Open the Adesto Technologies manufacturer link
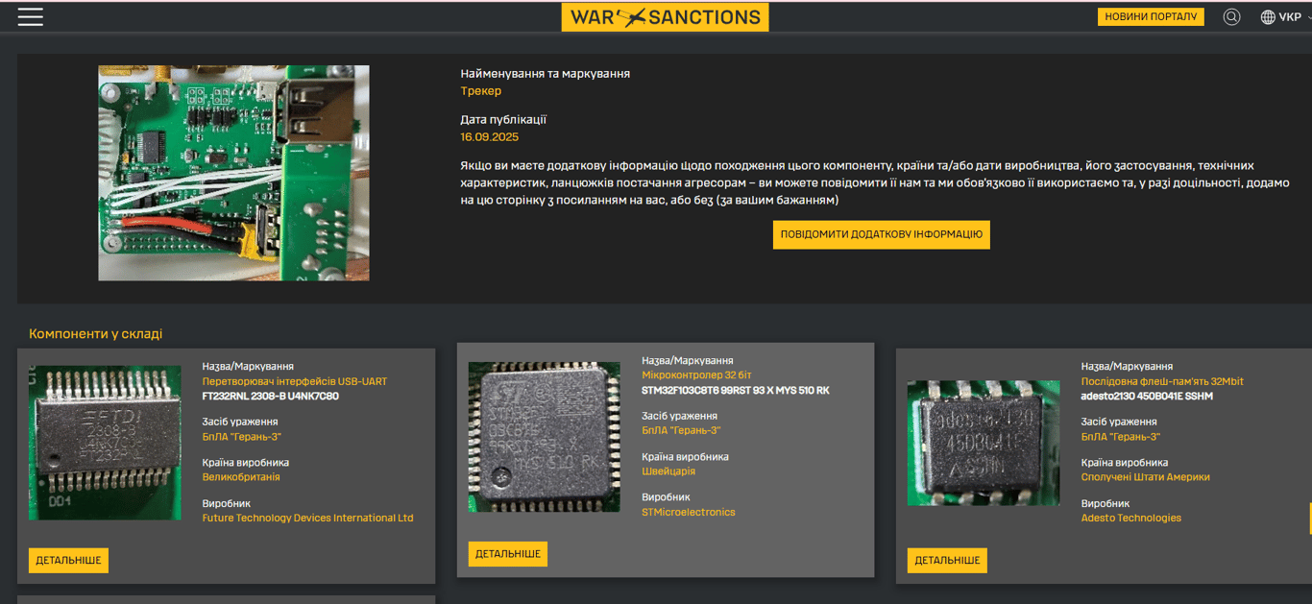Screen dimensions: 1312x604 coord(1130,519)
